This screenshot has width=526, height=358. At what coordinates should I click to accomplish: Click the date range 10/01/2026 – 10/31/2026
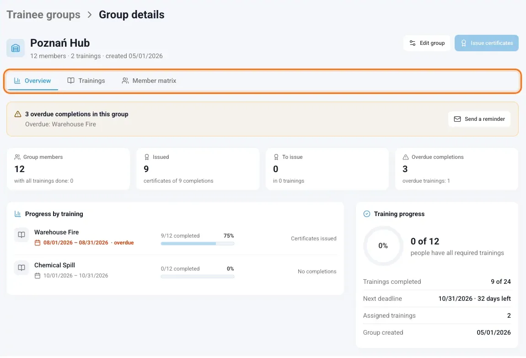[x=76, y=276]
